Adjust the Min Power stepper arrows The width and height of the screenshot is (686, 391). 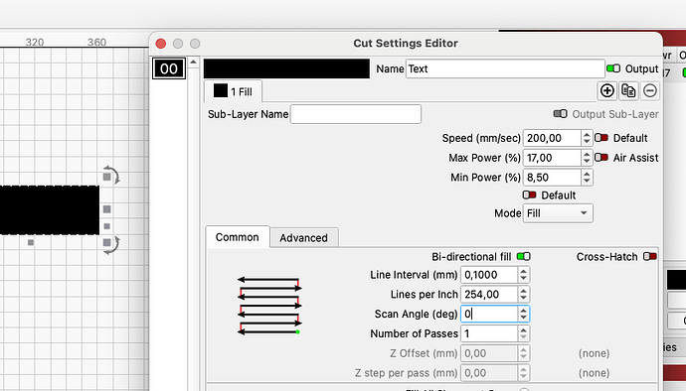(587, 178)
